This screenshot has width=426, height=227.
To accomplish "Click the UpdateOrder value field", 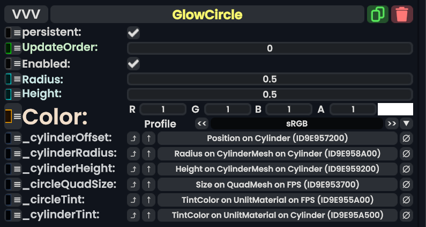I will [270, 48].
